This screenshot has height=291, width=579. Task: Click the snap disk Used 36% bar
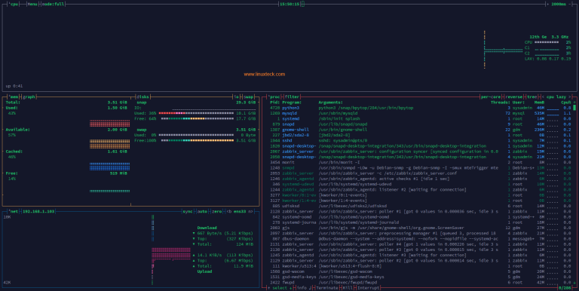[197, 113]
